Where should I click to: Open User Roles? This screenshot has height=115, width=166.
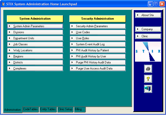(98, 38)
